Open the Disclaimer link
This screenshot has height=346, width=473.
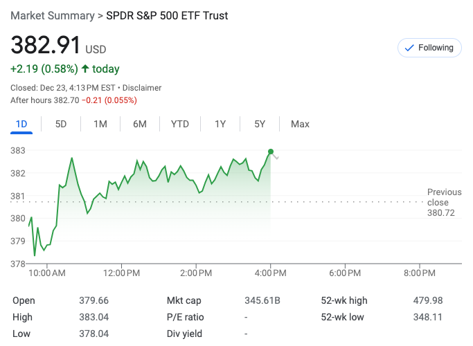pyautogui.click(x=142, y=88)
